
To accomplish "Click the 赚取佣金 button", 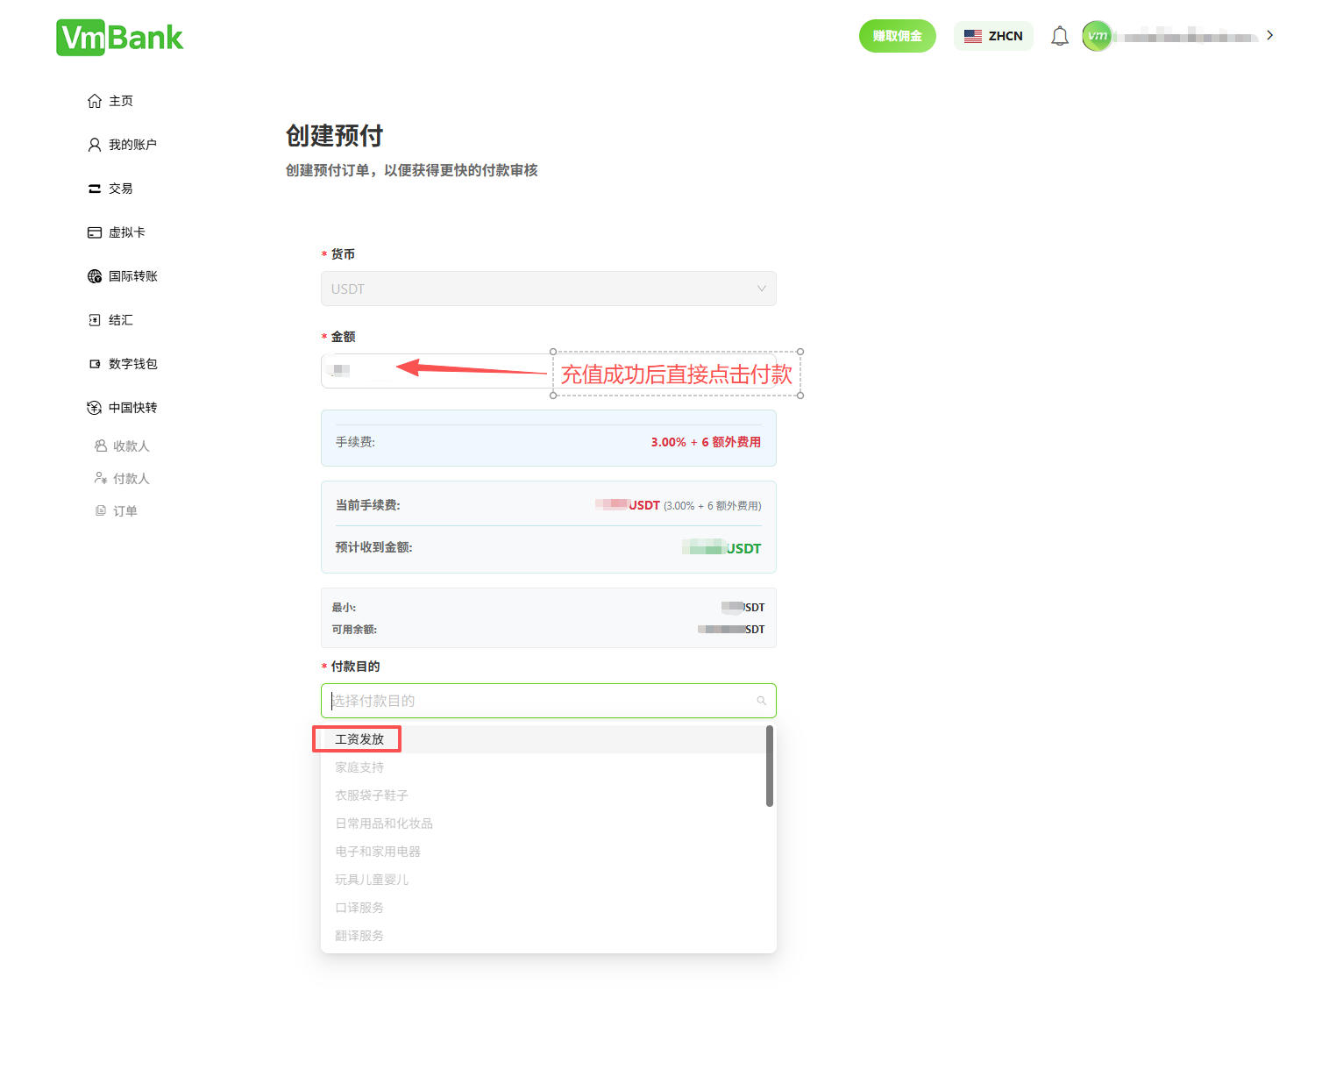I will point(897,35).
